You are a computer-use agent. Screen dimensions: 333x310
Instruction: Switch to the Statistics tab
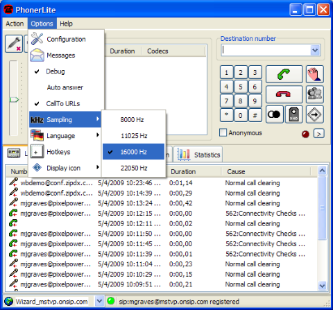pyautogui.click(x=198, y=155)
